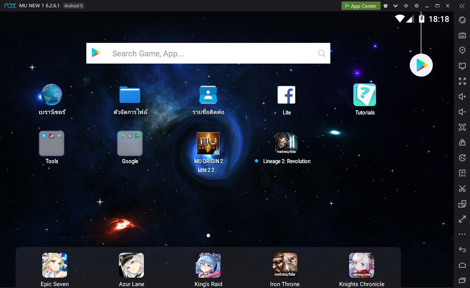Take a screenshot using the sidebar camera tool

pyautogui.click(x=462, y=127)
